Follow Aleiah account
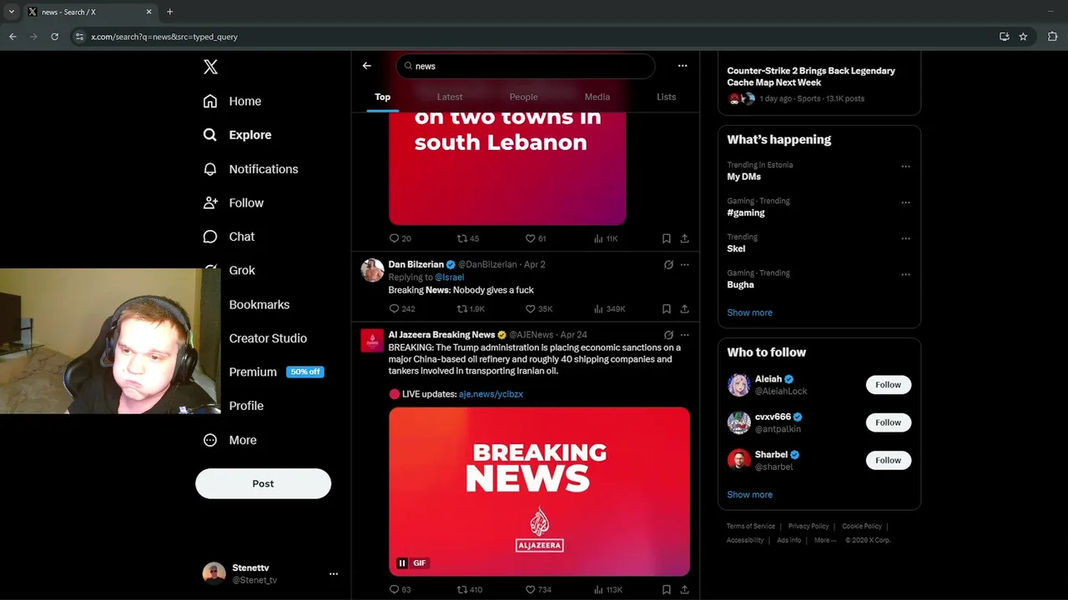This screenshot has width=1068, height=600. pos(888,385)
